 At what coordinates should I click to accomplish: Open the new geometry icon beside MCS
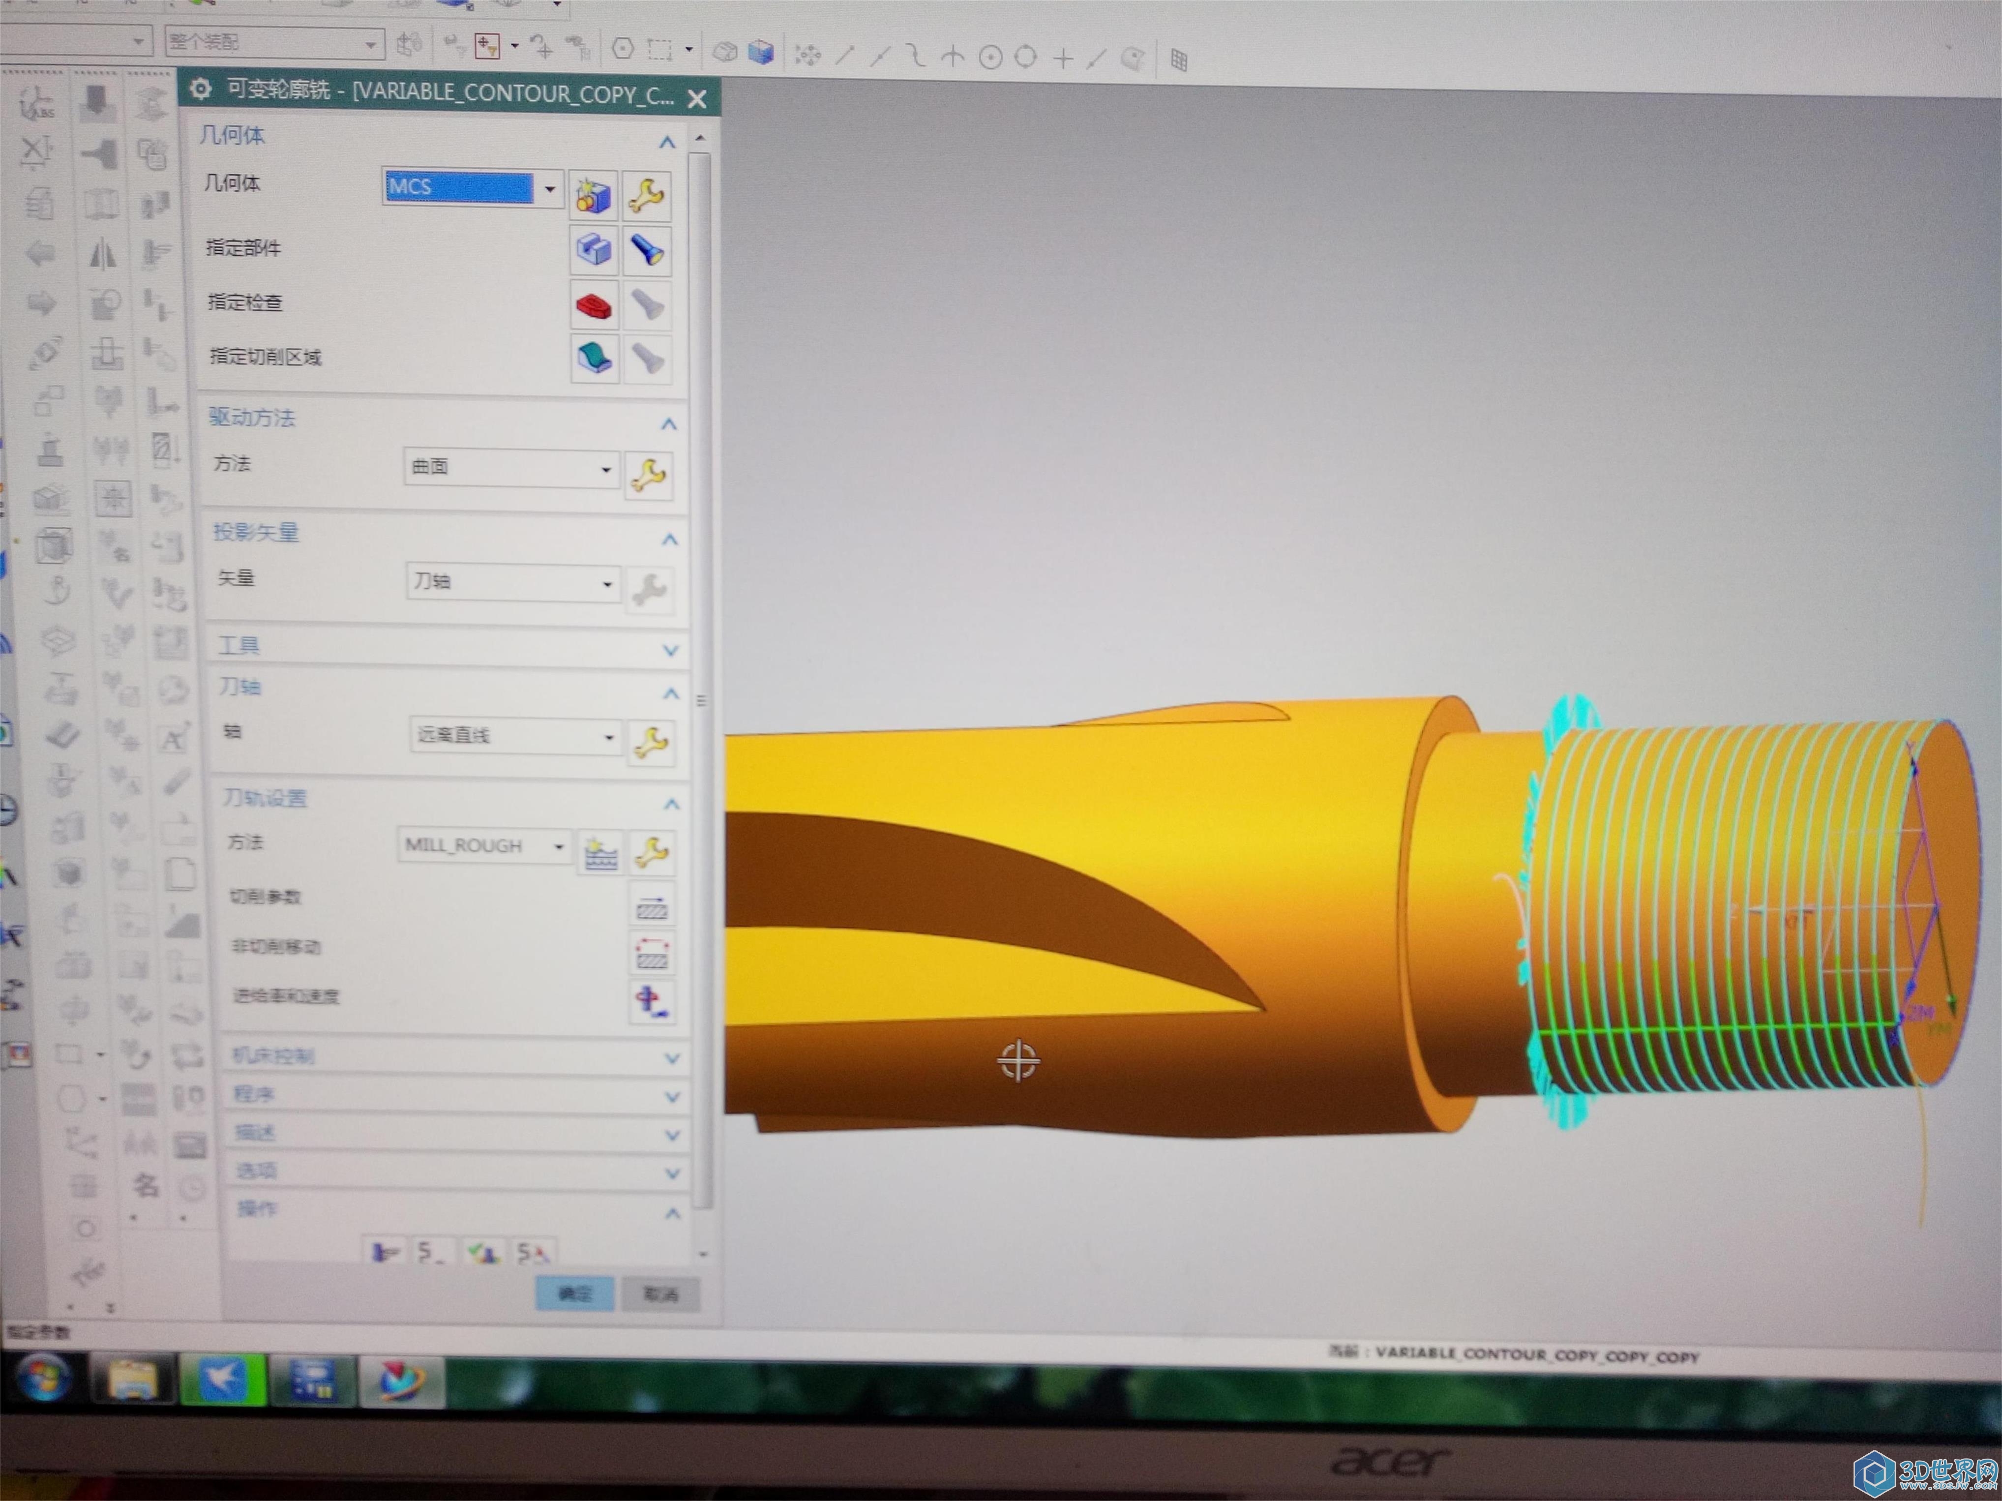(x=594, y=196)
